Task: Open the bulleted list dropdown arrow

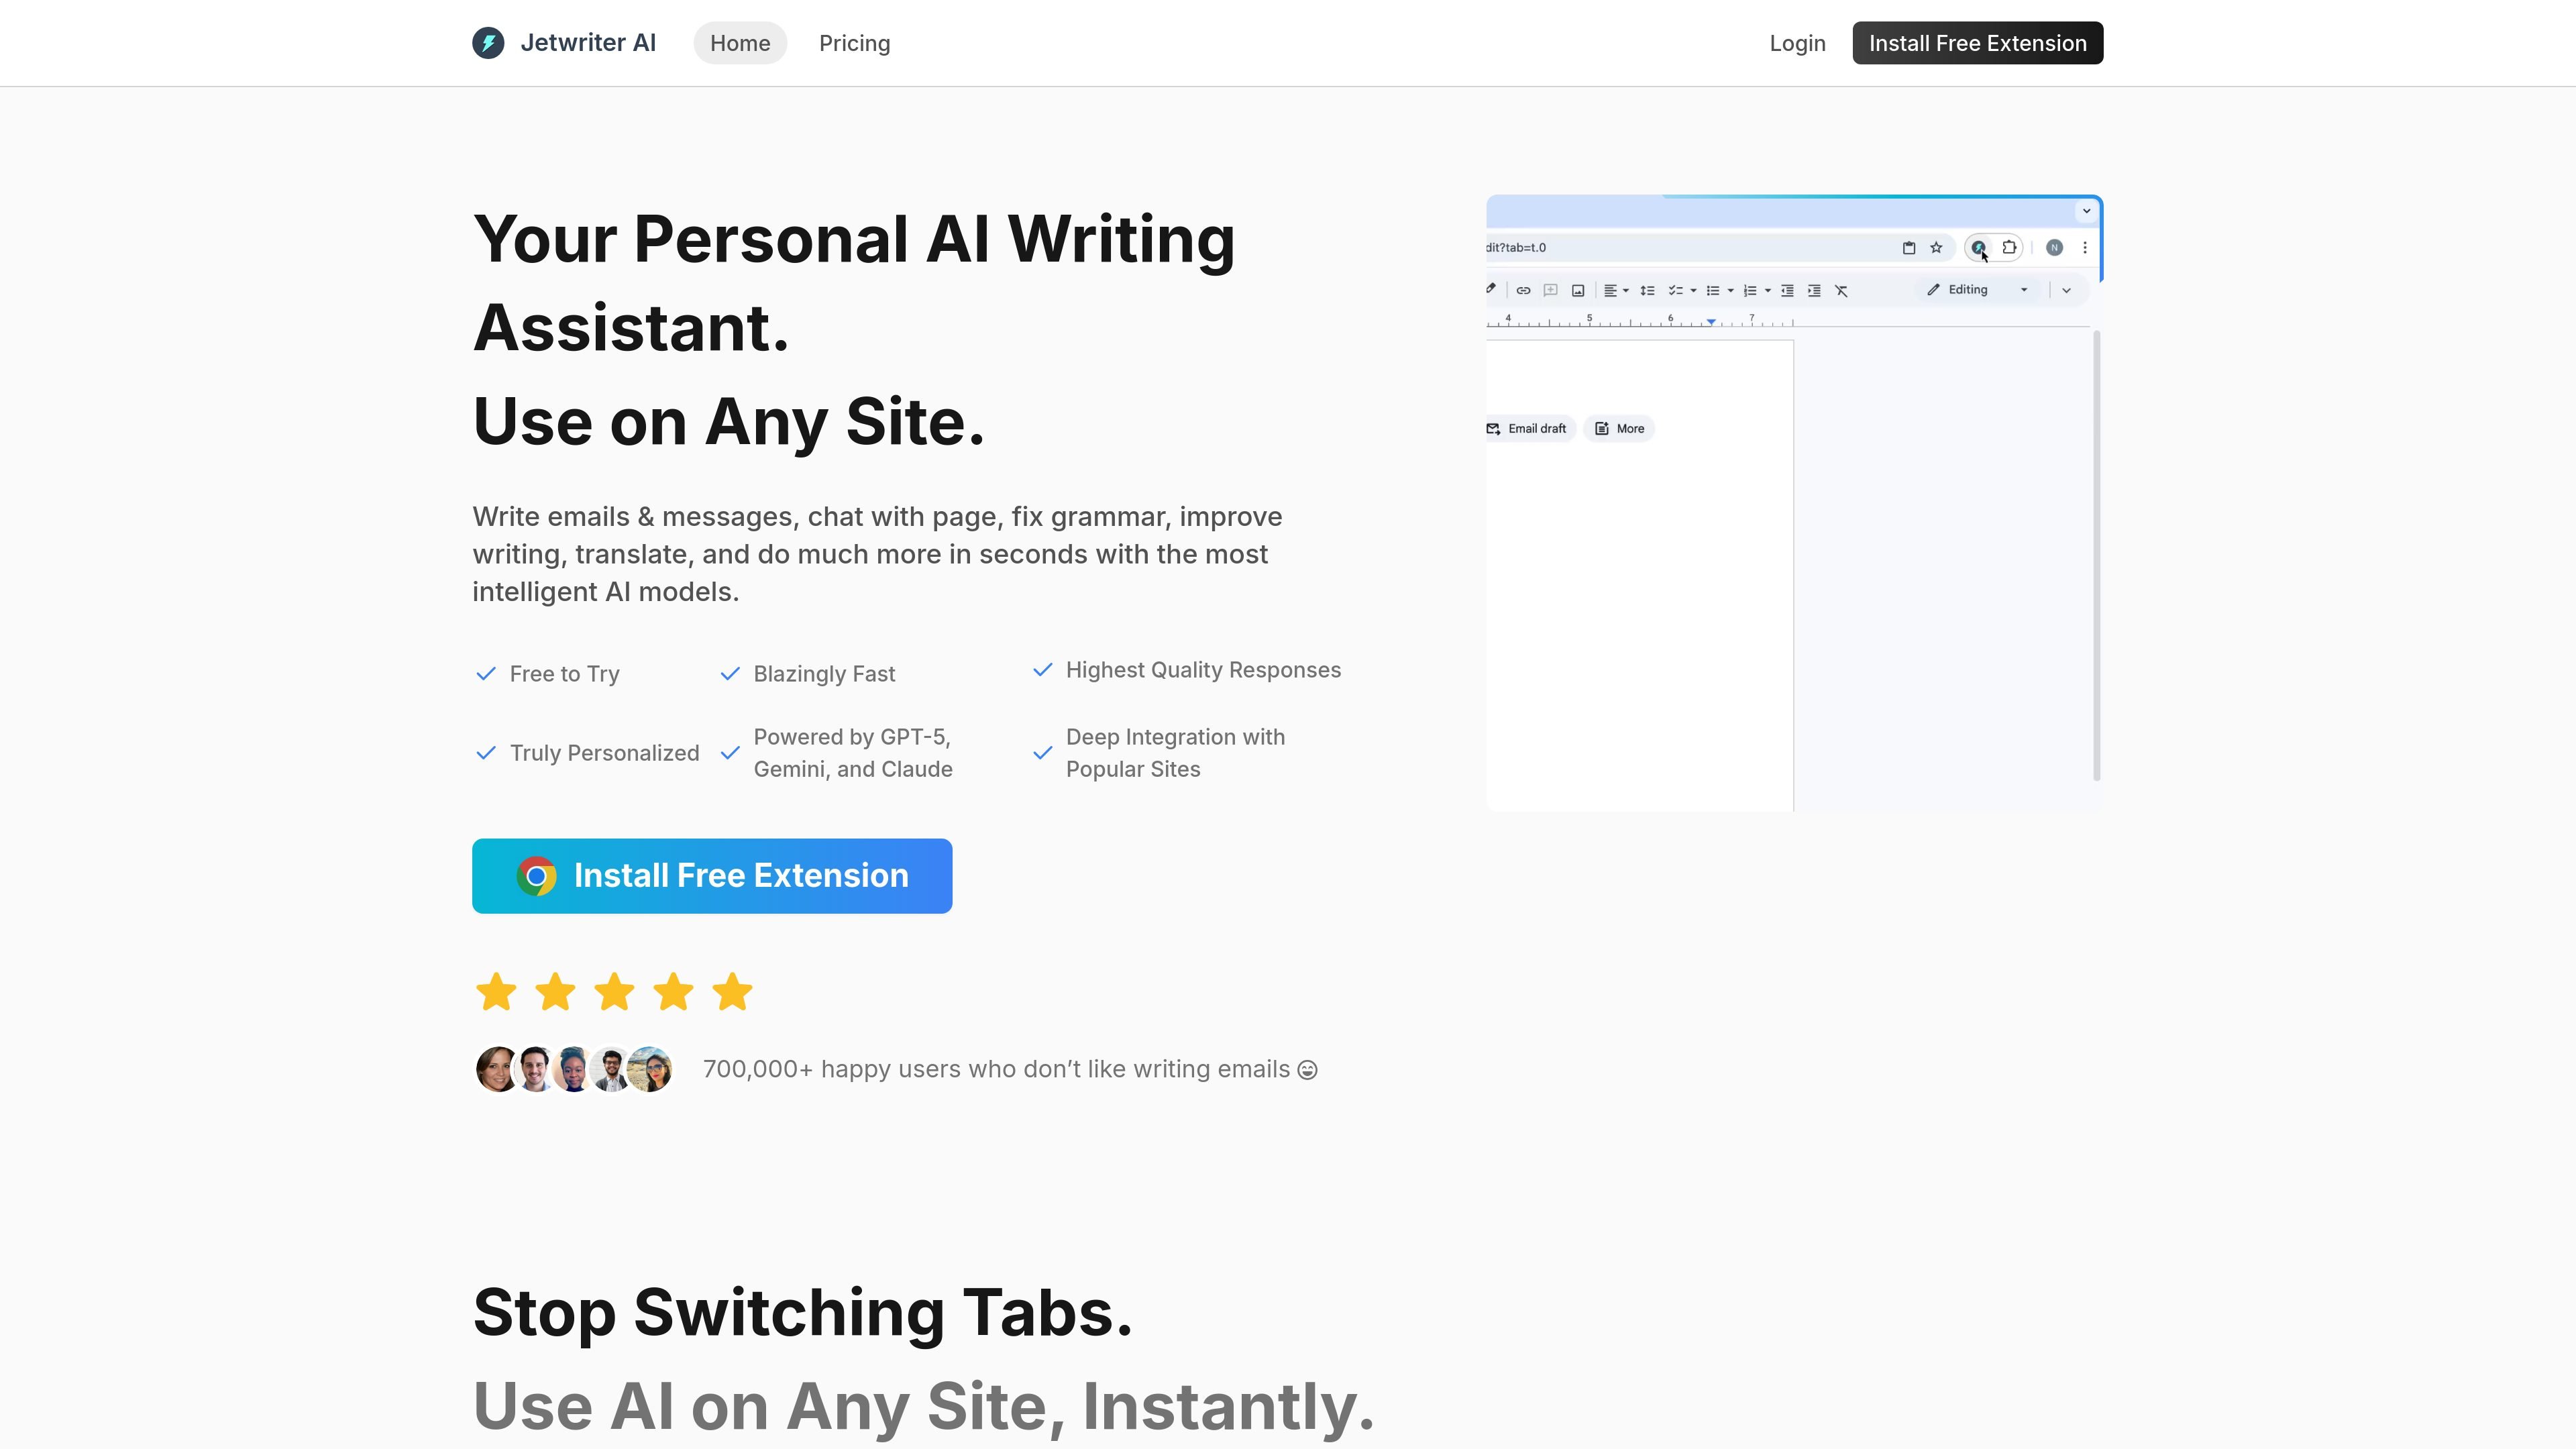Action: tap(1731, 291)
